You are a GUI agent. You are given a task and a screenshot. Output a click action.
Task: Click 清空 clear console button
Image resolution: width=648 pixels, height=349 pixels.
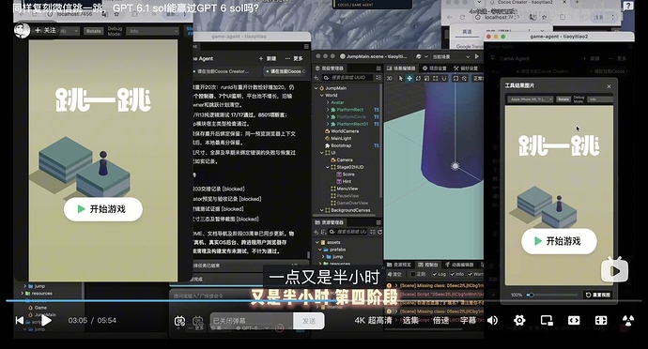click(x=394, y=274)
